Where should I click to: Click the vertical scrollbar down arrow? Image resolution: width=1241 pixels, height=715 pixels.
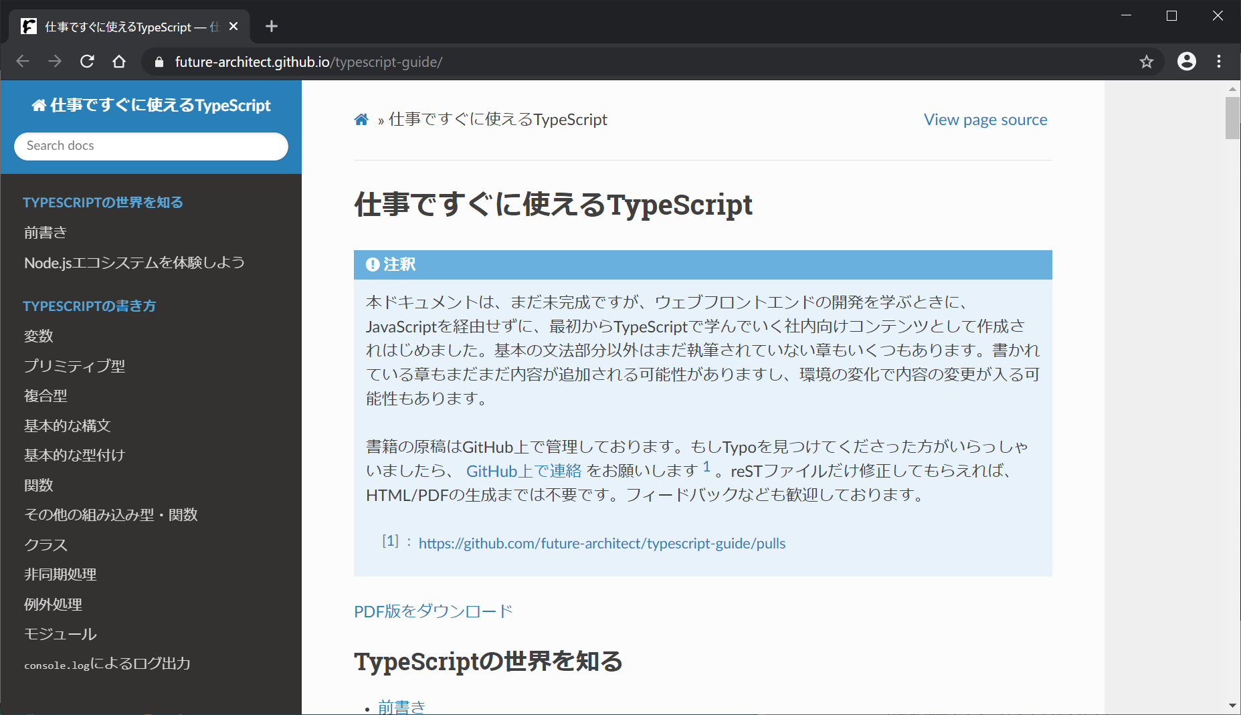[x=1232, y=706]
